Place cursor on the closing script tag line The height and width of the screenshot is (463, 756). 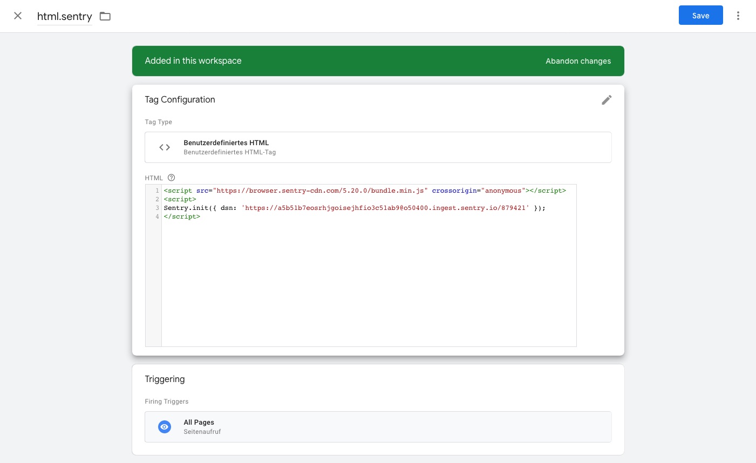pos(182,216)
